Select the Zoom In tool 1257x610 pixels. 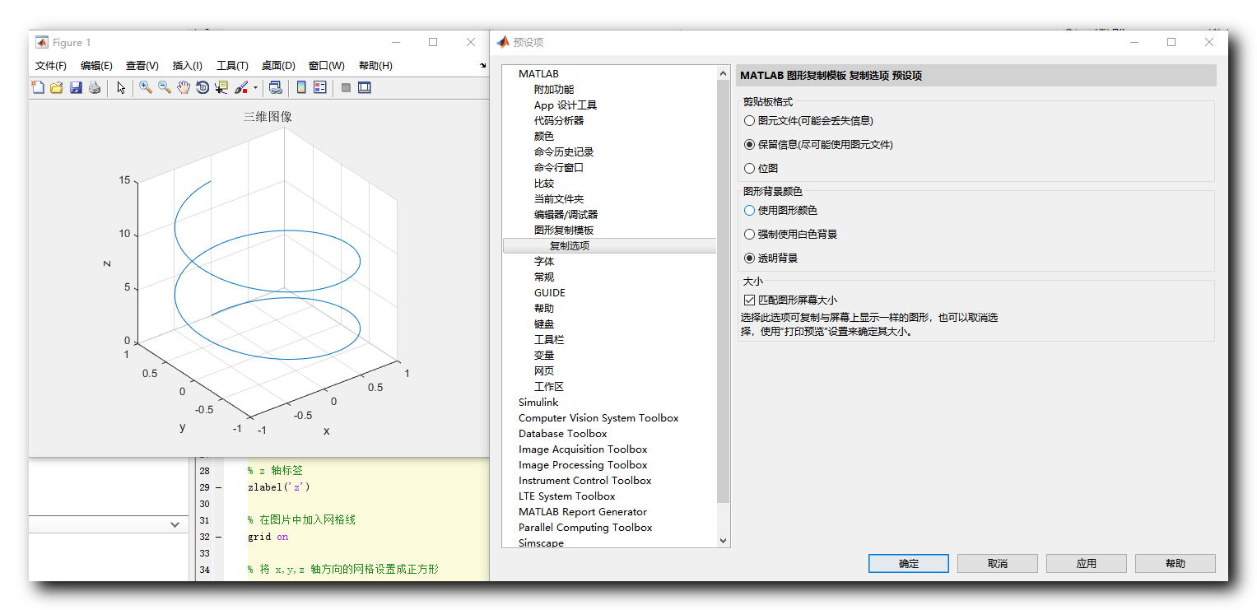click(145, 87)
